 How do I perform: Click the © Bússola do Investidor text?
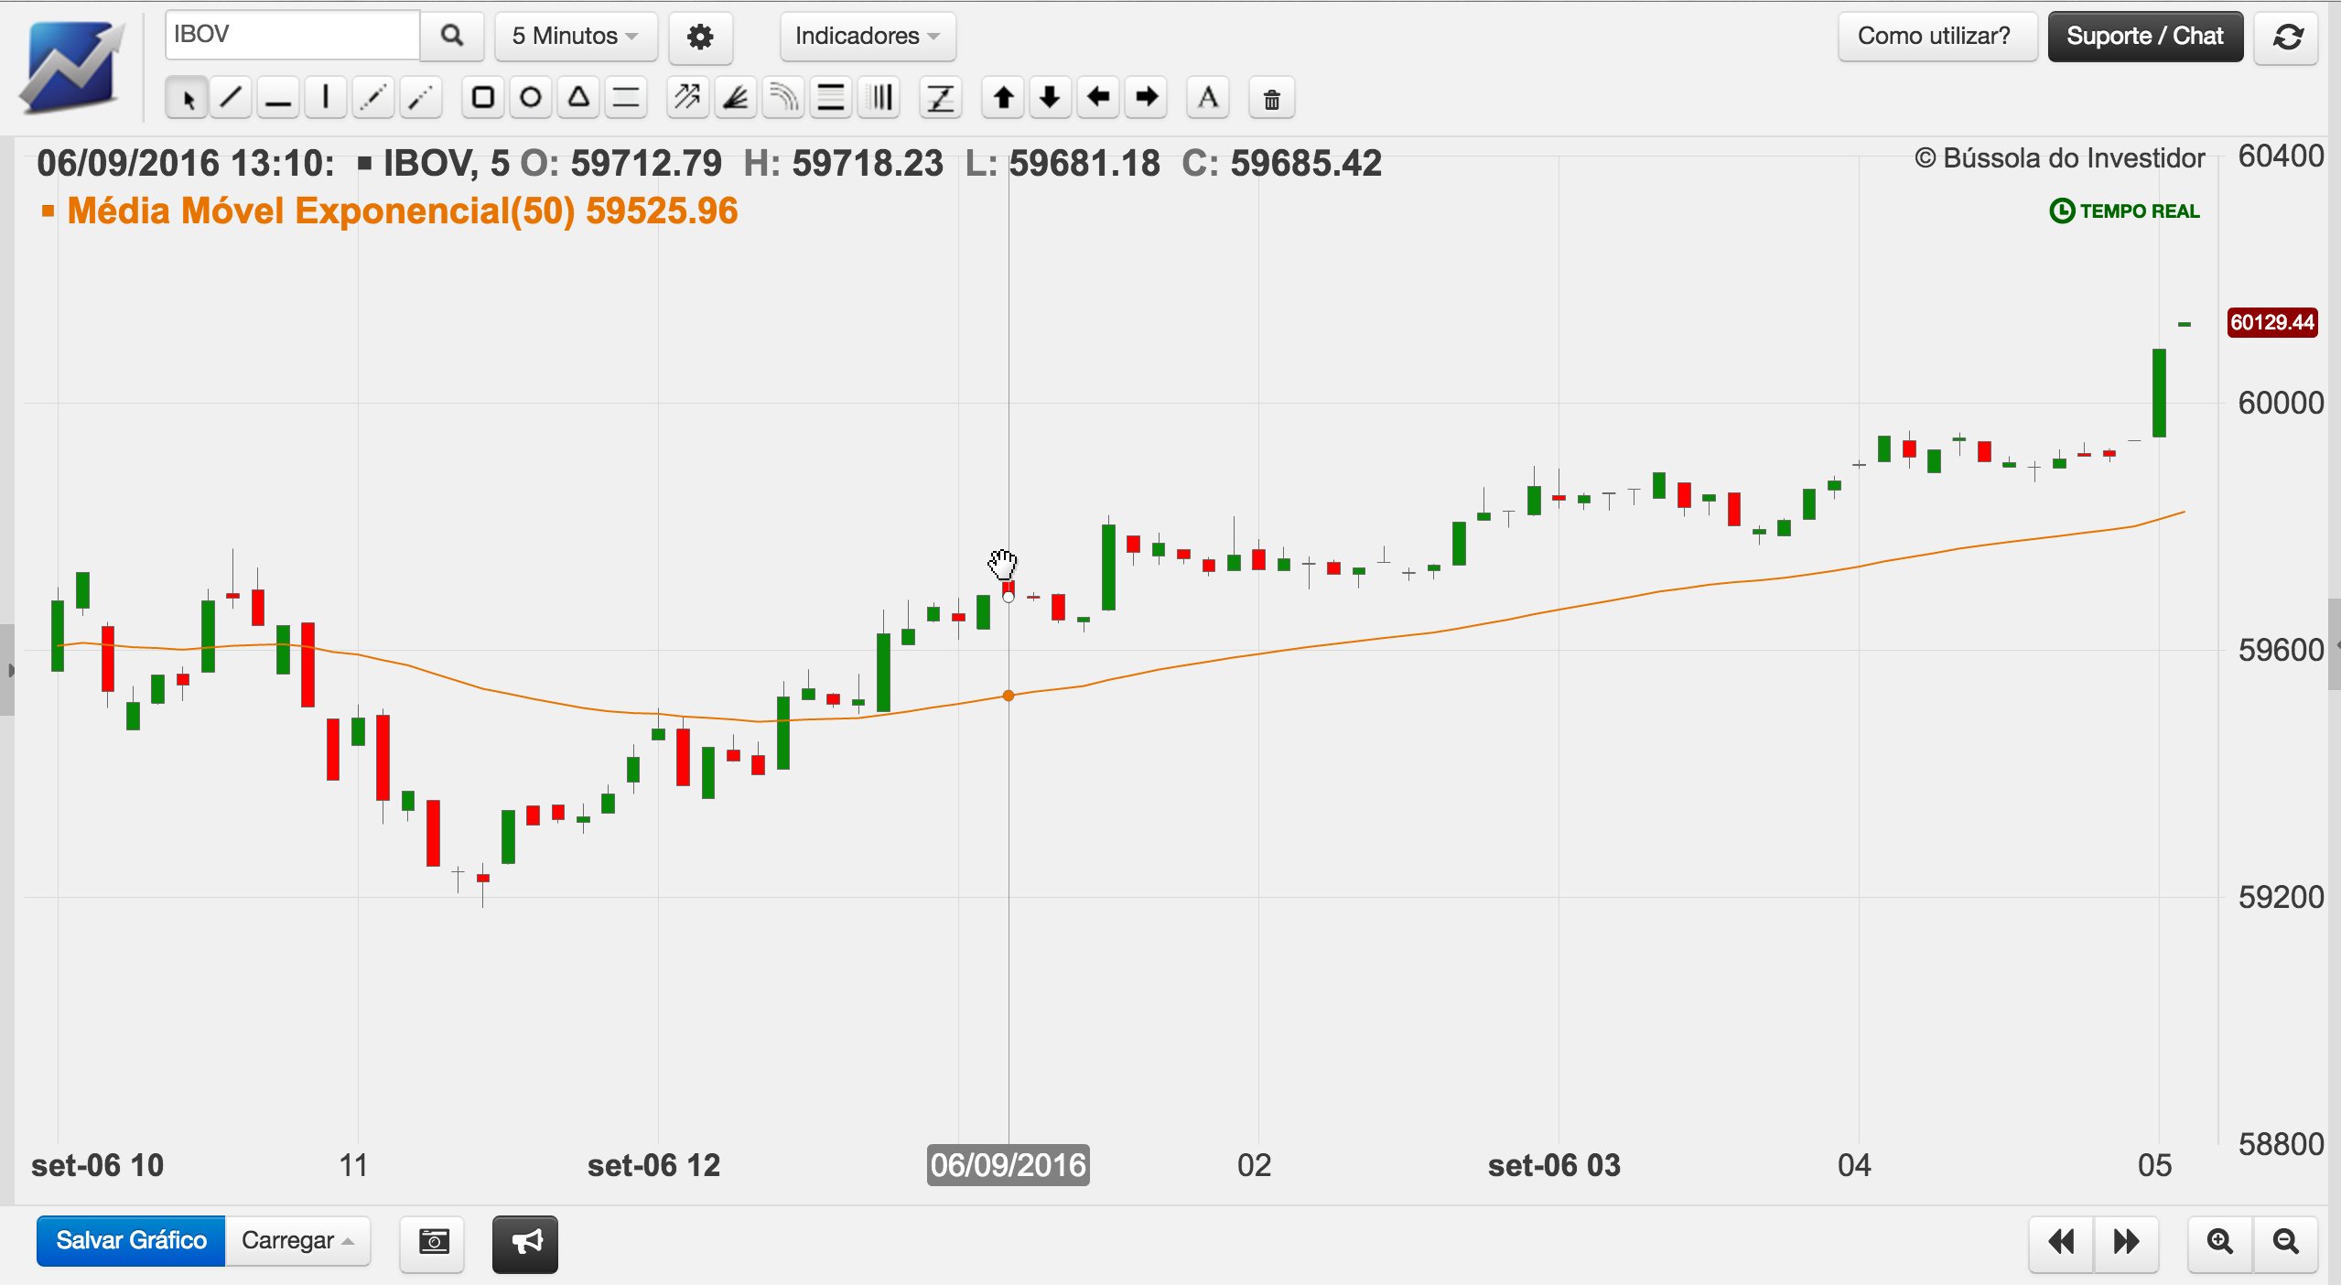coord(2060,158)
